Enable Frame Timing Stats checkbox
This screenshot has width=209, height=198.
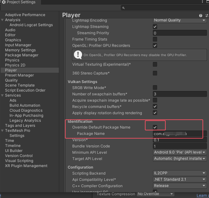155,39
